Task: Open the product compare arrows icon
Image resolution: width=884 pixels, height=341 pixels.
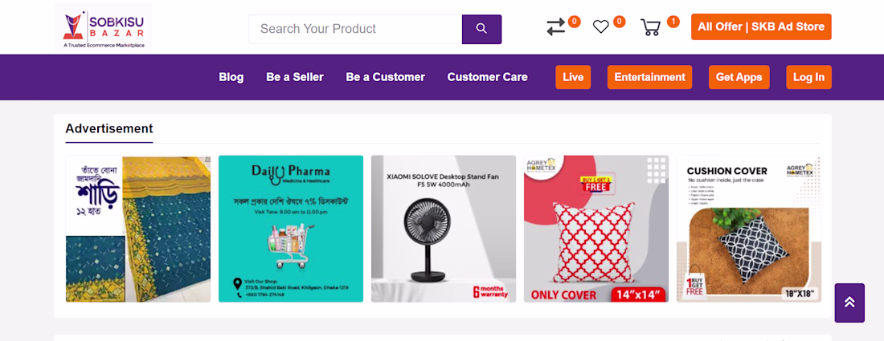Action: 556,27
